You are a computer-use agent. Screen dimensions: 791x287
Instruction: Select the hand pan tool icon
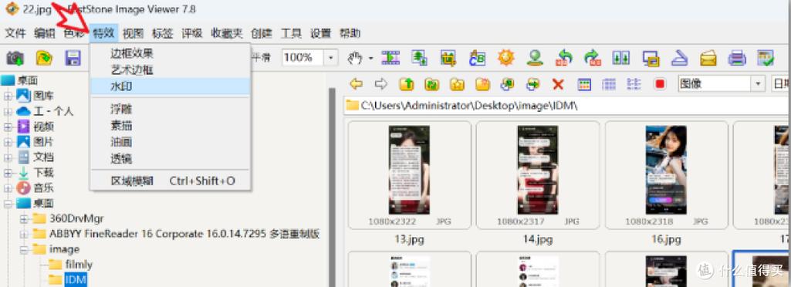click(355, 58)
